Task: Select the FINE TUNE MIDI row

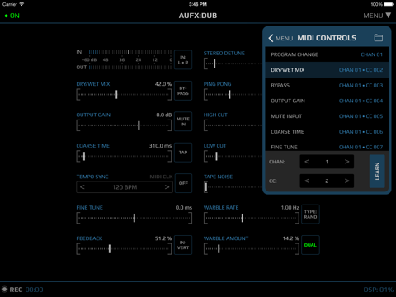Action: (327, 146)
